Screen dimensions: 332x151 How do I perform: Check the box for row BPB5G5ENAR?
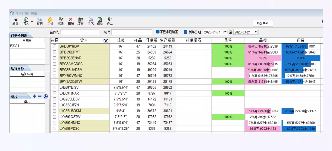pos(55,58)
